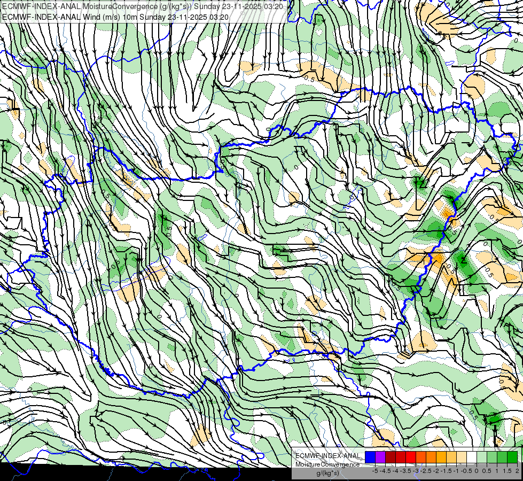This screenshot has height=481, width=523.
Task: Click the blue legend swatch below -5
Action: tap(370, 457)
